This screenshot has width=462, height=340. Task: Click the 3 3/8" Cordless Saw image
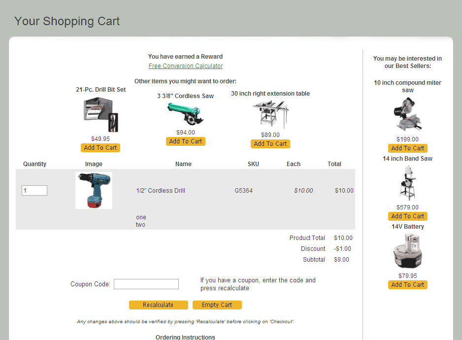point(185,114)
